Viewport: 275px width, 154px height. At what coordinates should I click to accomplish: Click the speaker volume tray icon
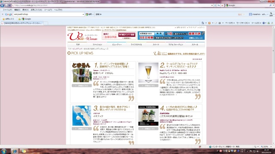pyautogui.click(x=257, y=151)
